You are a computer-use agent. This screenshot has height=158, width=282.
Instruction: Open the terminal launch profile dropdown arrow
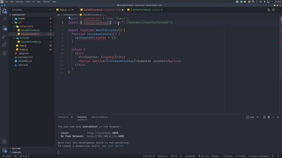click(x=260, y=117)
